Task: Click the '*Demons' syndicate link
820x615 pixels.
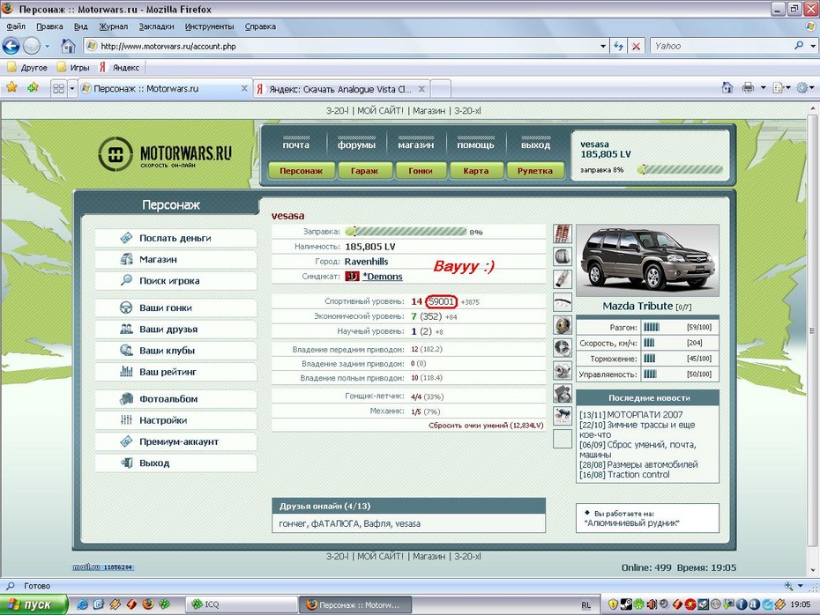Action: click(x=383, y=277)
